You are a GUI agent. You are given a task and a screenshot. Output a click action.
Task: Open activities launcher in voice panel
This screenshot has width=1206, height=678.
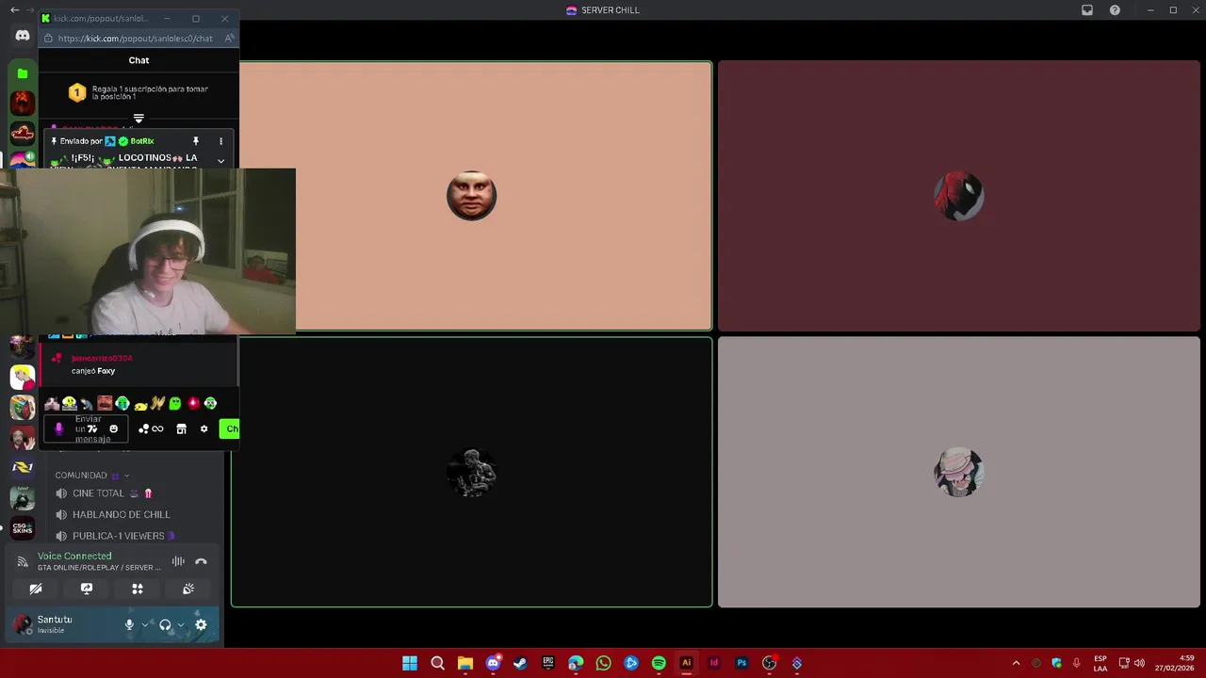pos(138,589)
